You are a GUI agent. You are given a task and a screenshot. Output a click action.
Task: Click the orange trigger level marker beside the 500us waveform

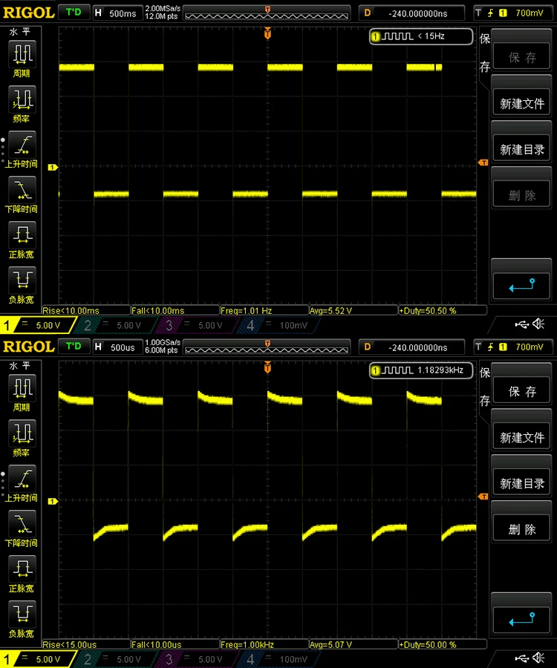pyautogui.click(x=483, y=497)
